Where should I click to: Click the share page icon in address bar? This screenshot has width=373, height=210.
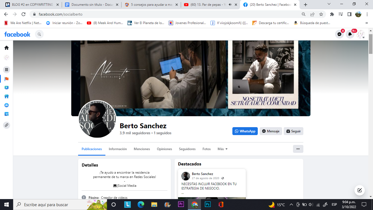(x=312, y=14)
